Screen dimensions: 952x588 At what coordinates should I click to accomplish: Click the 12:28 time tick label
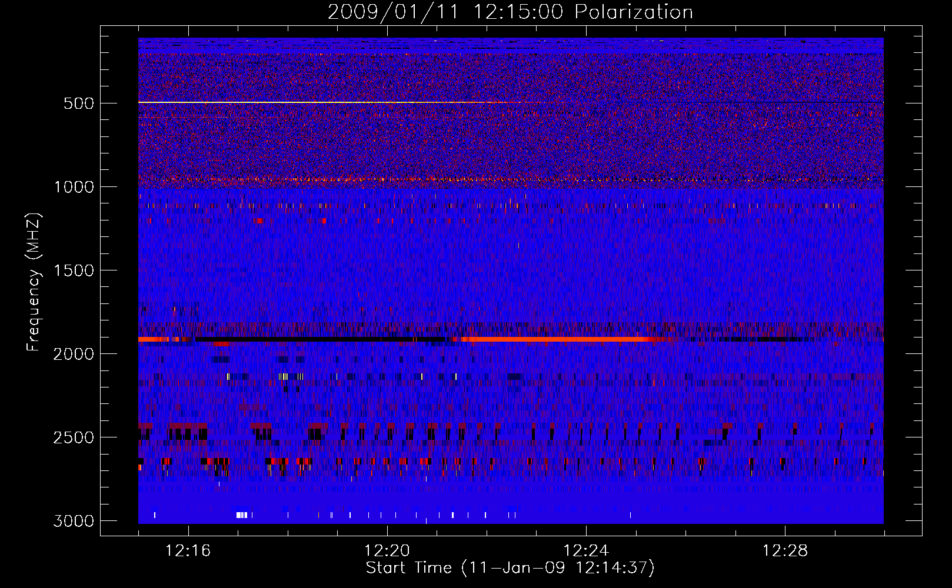tap(785, 551)
